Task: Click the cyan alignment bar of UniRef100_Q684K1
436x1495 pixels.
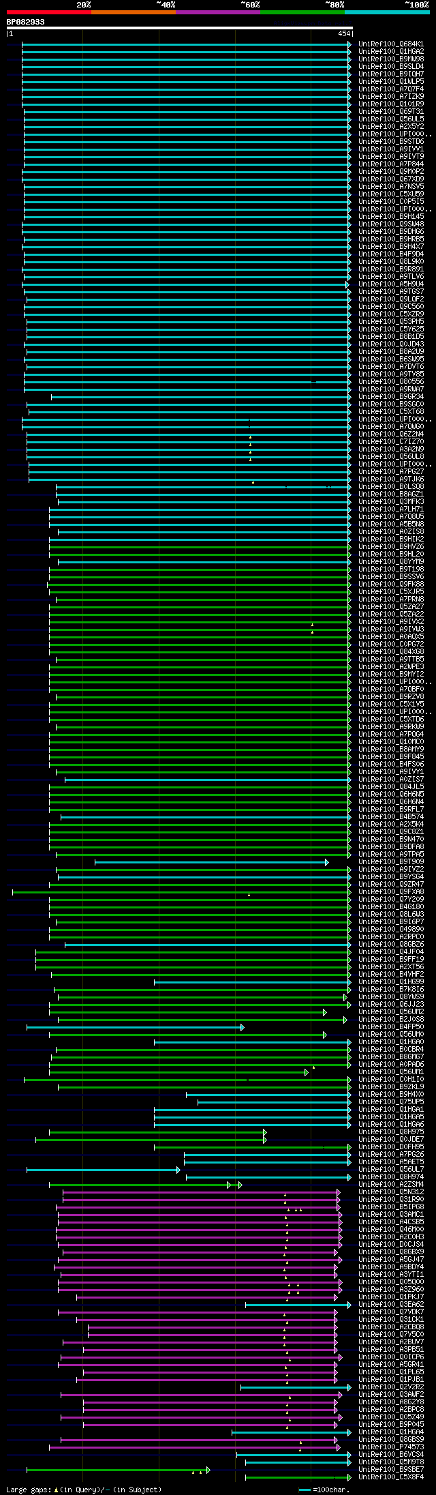Action: point(187,44)
